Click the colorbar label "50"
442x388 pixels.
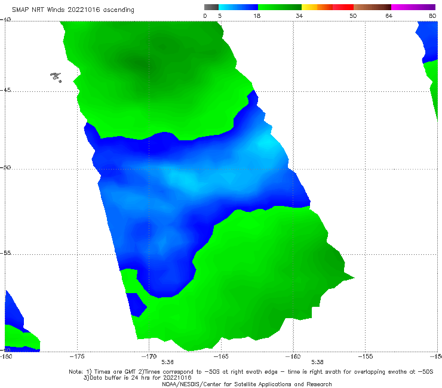[x=353, y=16]
